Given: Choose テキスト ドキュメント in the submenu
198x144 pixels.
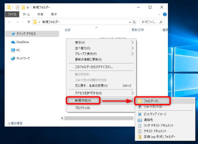Looking at the screenshot, I should (165, 131).
